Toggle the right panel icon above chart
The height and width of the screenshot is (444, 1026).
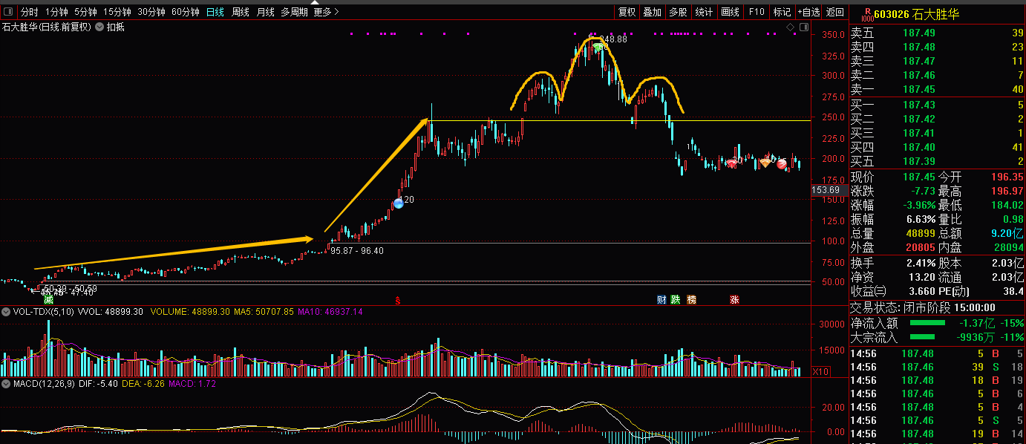(x=805, y=27)
